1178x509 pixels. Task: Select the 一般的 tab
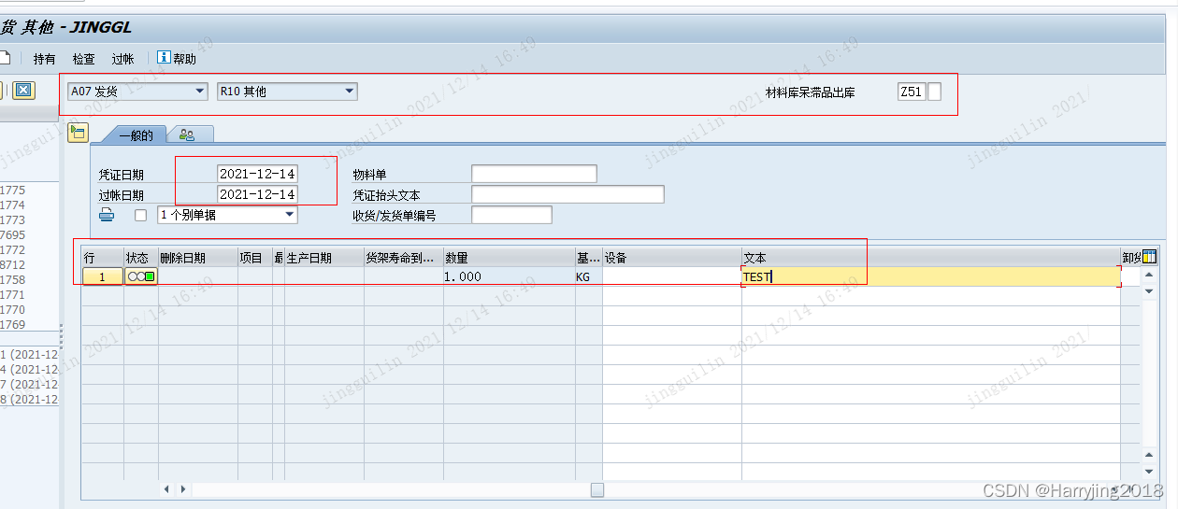[x=135, y=134]
